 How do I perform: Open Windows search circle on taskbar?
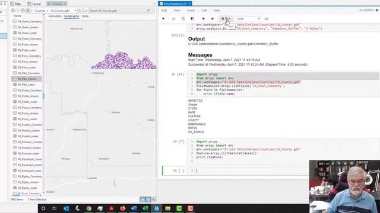tap(43, 208)
